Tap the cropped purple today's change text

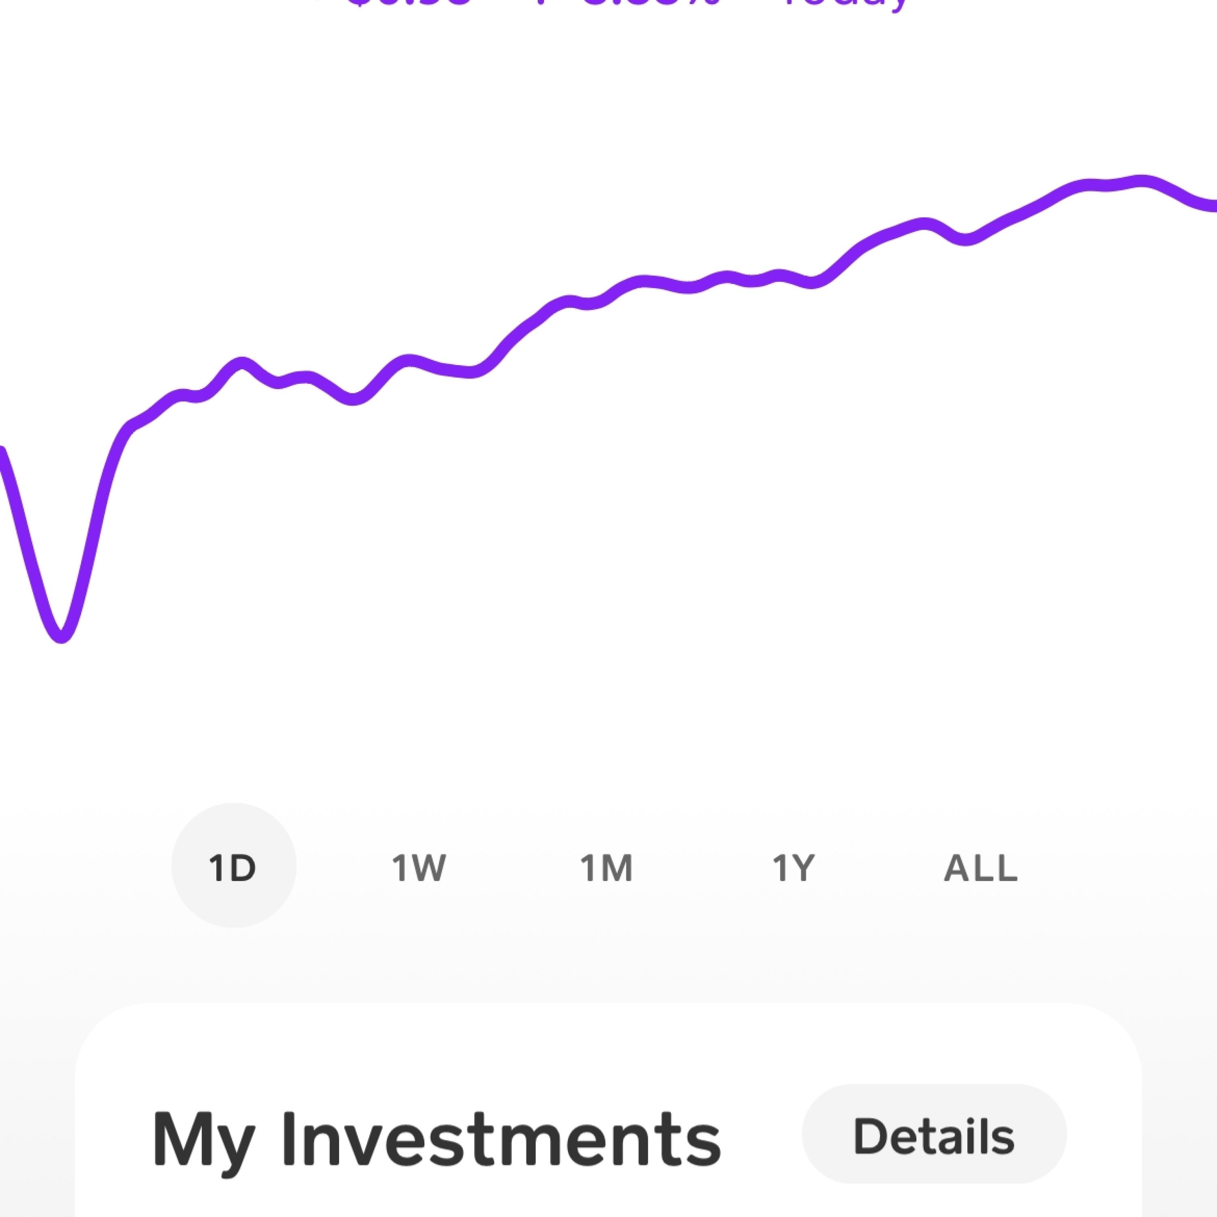click(x=627, y=5)
